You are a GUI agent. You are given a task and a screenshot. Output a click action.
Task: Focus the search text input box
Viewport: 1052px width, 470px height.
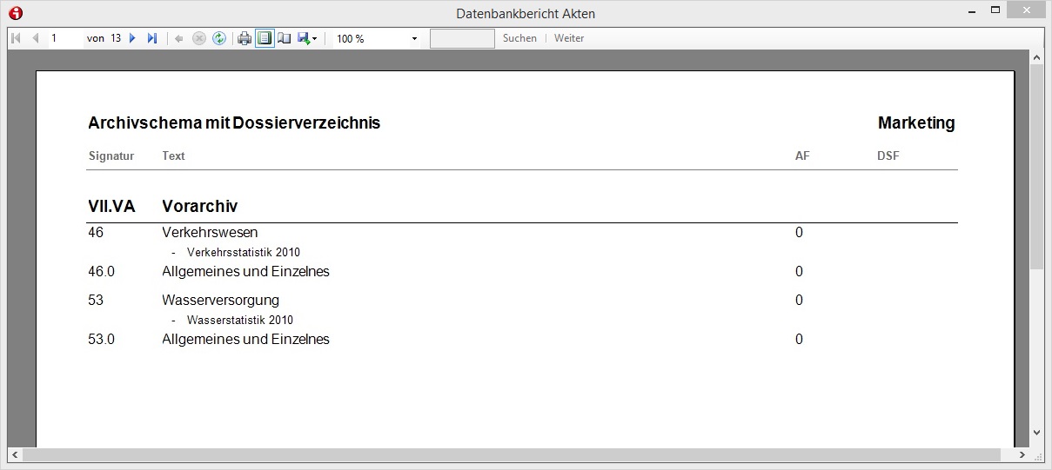[462, 38]
